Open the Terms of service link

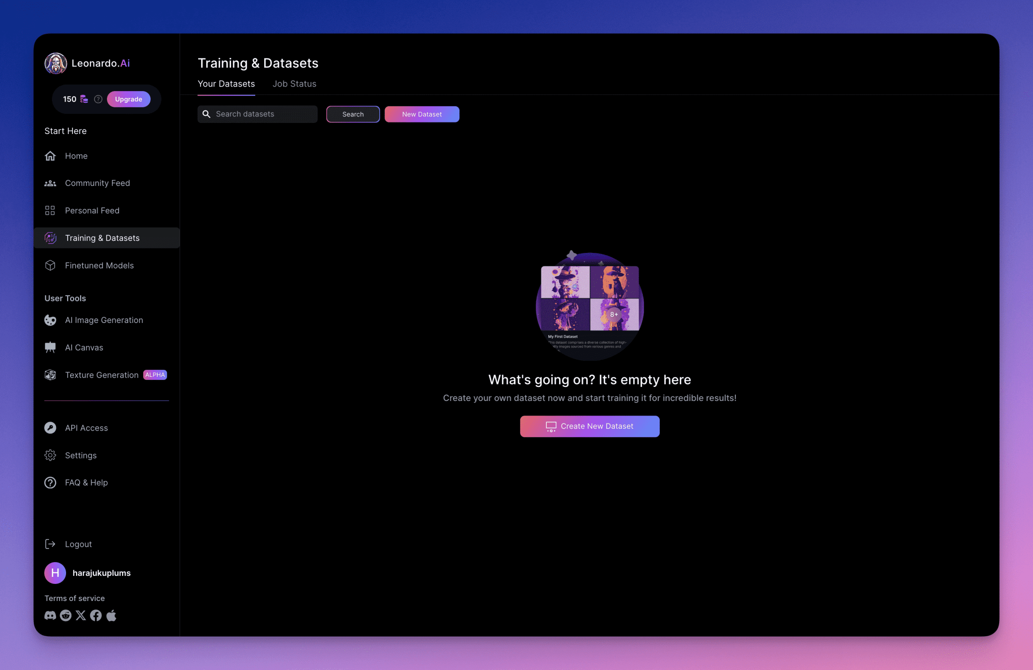[x=75, y=598]
